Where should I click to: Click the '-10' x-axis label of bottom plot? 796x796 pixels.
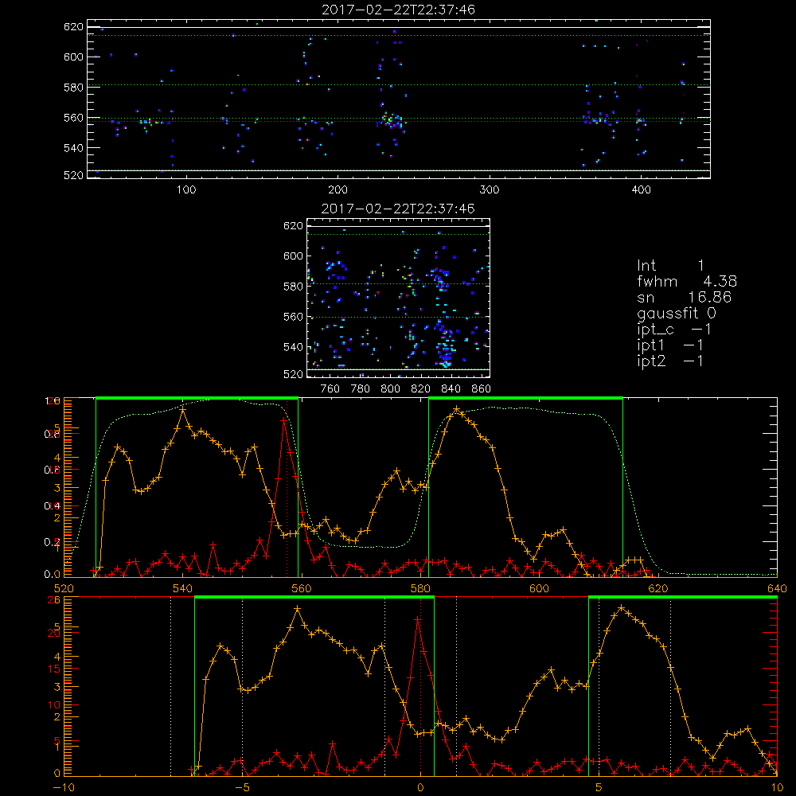64,788
